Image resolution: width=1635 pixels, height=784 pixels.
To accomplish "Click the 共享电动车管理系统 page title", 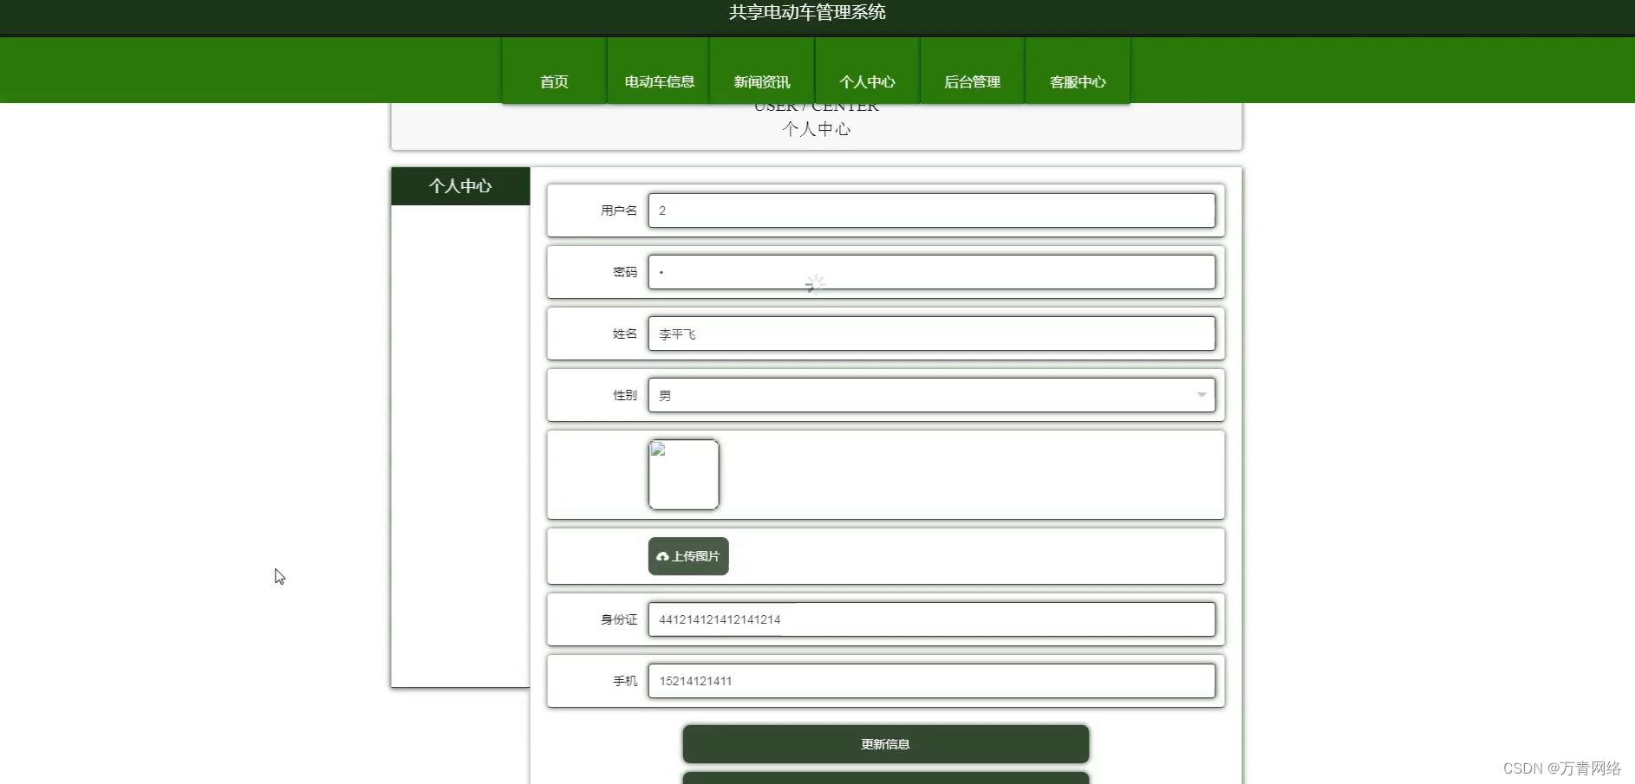I will click(806, 12).
